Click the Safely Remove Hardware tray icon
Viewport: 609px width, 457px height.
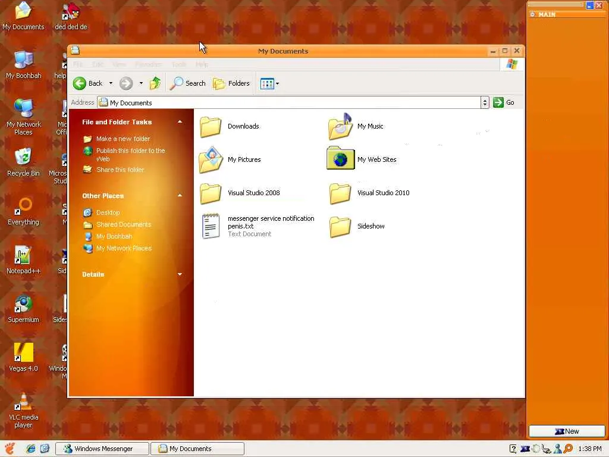pyautogui.click(x=547, y=449)
